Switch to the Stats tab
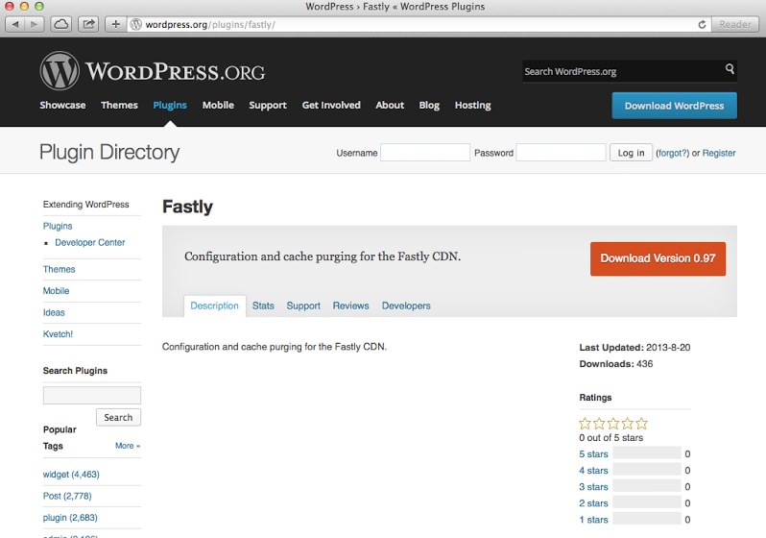The width and height of the screenshot is (766, 538). point(263,306)
